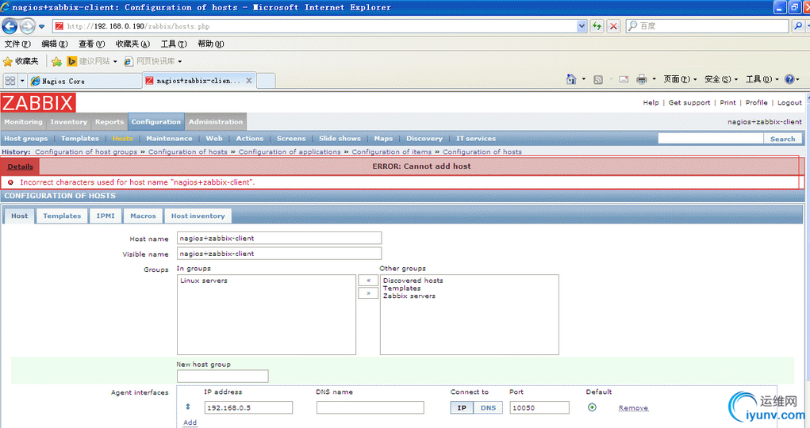Screen dimensions: 810x428
Task: Click the New host group input field
Action: (x=222, y=376)
